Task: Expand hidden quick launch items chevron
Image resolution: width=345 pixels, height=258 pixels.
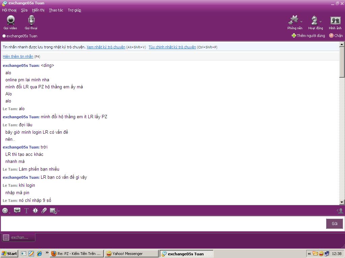Action: 47,253
